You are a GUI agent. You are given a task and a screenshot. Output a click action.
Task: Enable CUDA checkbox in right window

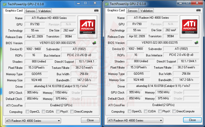(x=145, y=111)
